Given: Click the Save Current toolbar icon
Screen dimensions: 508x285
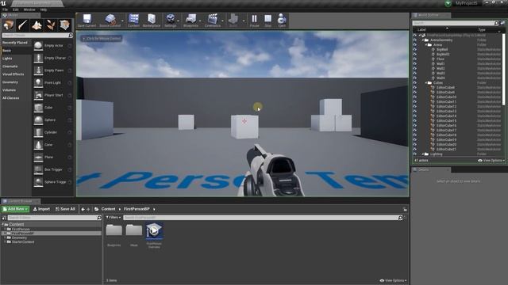Looking at the screenshot, I should pos(87,21).
